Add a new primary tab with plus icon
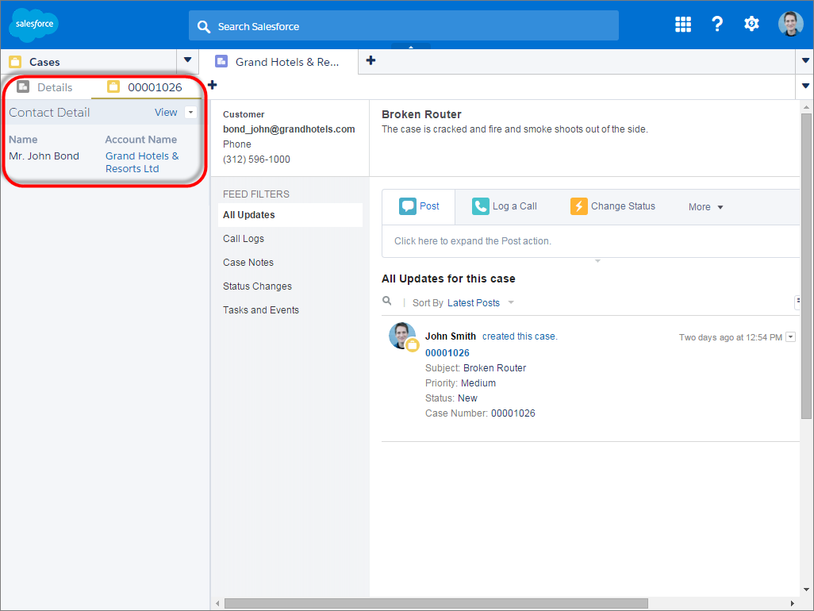This screenshot has width=814, height=611. pos(371,60)
